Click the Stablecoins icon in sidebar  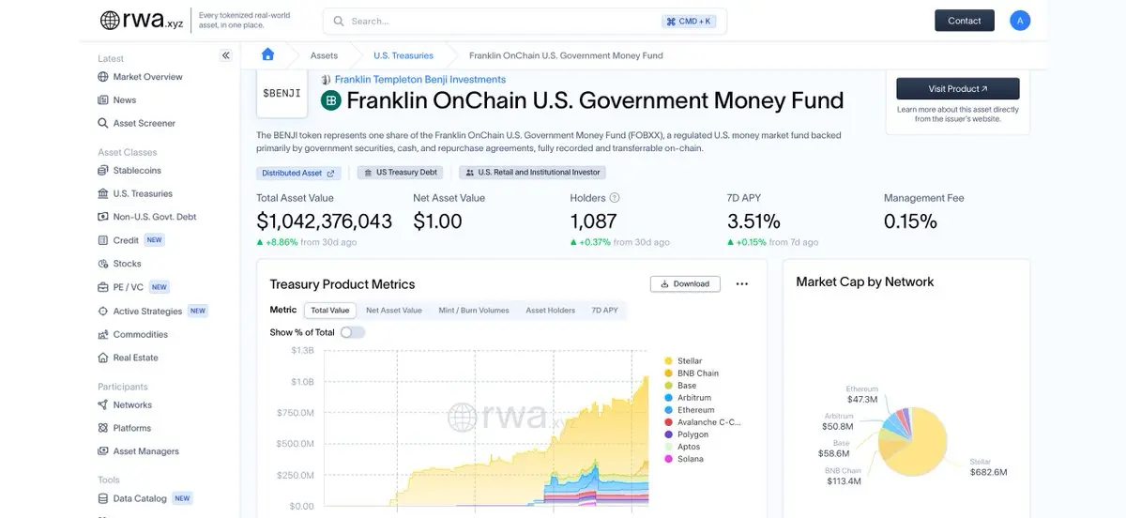click(103, 170)
